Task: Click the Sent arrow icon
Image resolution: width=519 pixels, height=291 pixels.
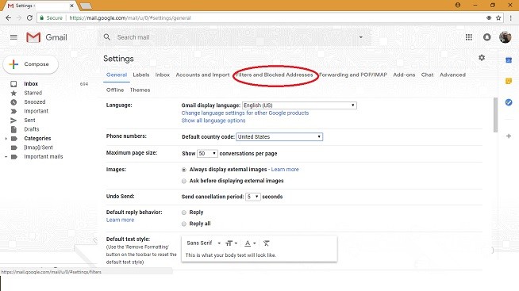Action: click(x=13, y=121)
